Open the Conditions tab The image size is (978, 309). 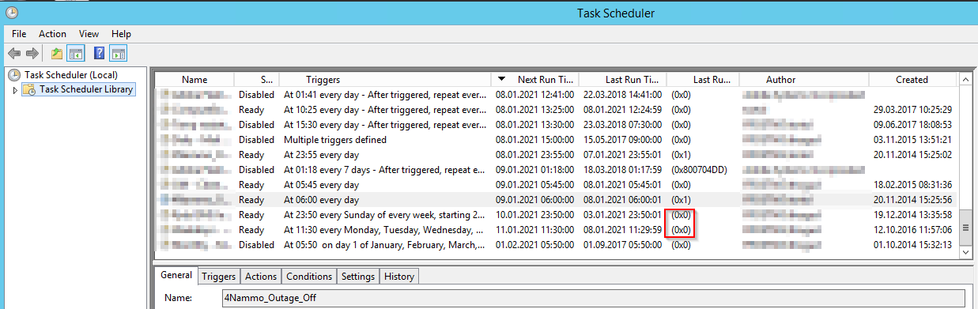[309, 276]
